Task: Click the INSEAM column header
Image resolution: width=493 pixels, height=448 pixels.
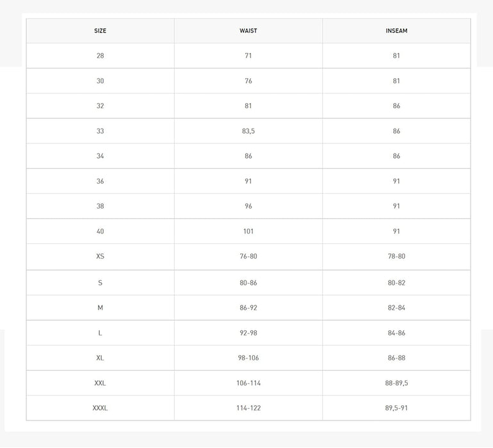Action: click(x=396, y=31)
